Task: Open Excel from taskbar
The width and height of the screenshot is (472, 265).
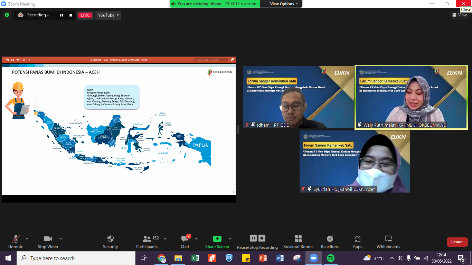Action: 195,258
